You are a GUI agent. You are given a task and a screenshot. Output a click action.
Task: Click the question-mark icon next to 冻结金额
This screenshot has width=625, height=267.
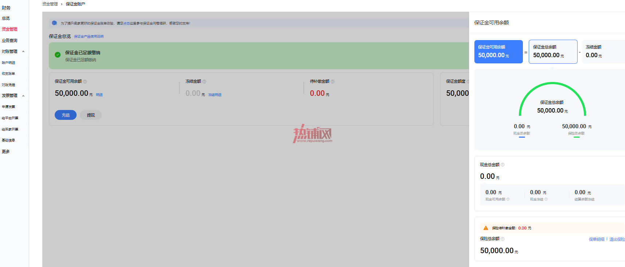point(204,82)
